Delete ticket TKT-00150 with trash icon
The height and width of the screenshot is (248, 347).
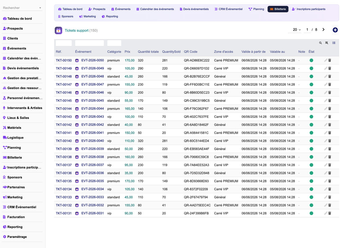pos(330,60)
